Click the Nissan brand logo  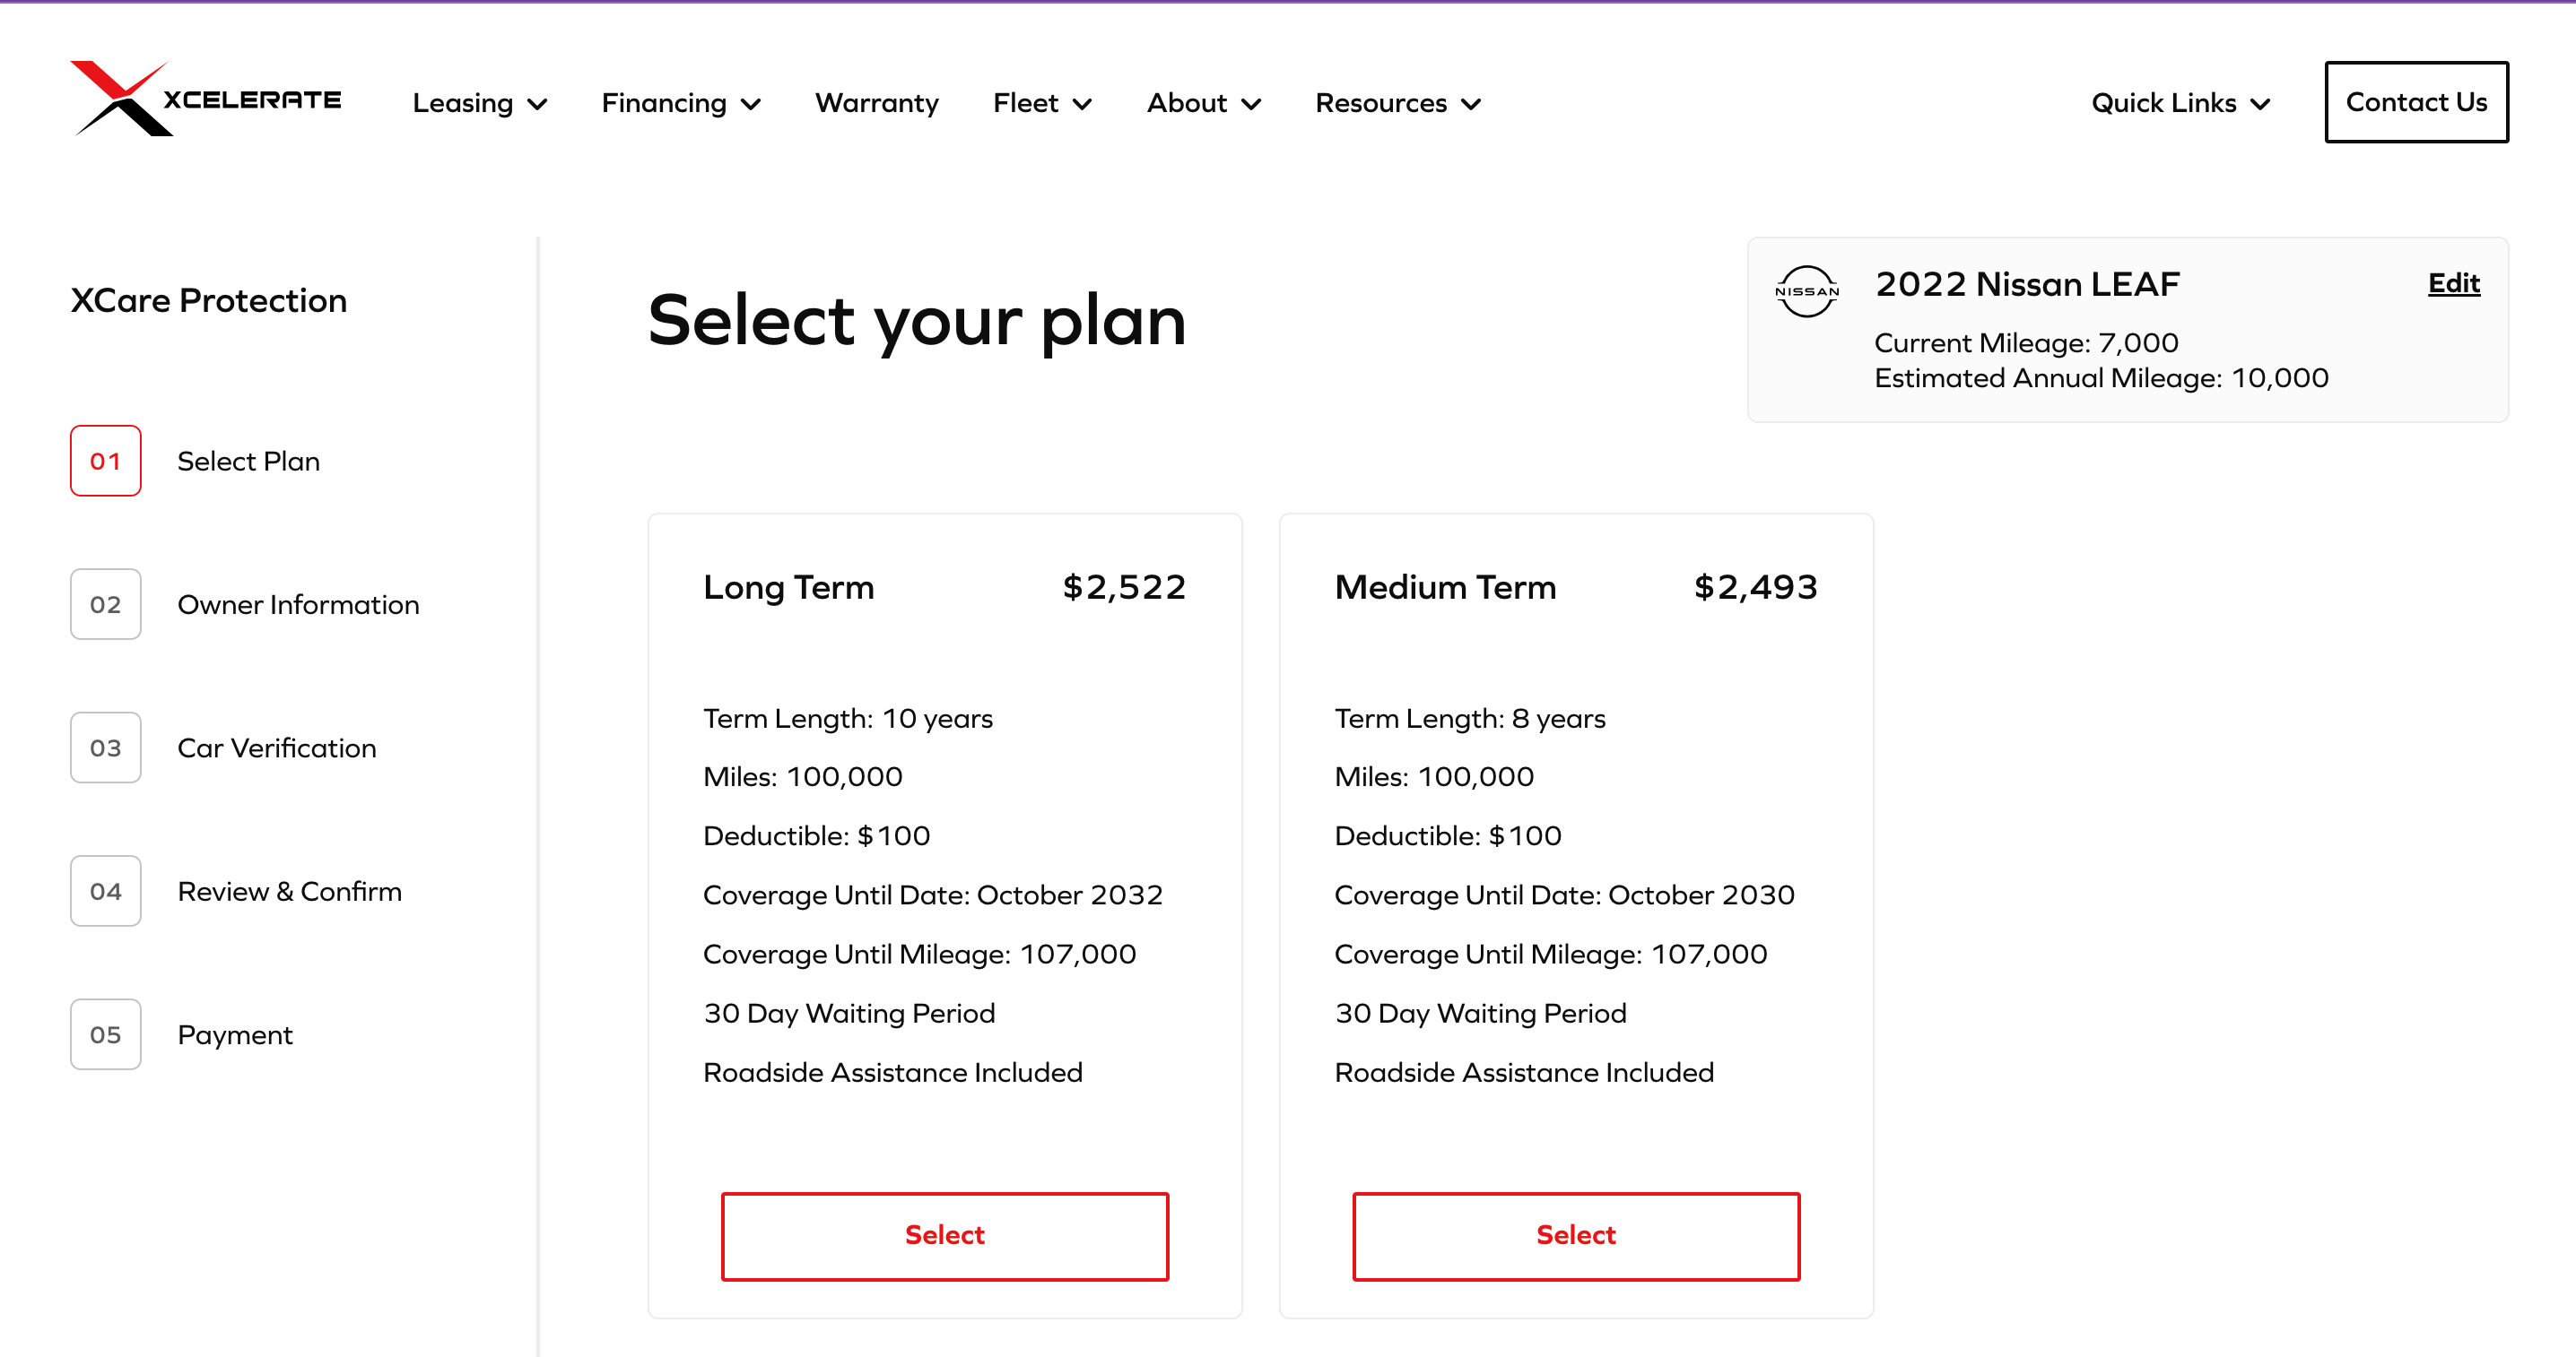pyautogui.click(x=1806, y=290)
